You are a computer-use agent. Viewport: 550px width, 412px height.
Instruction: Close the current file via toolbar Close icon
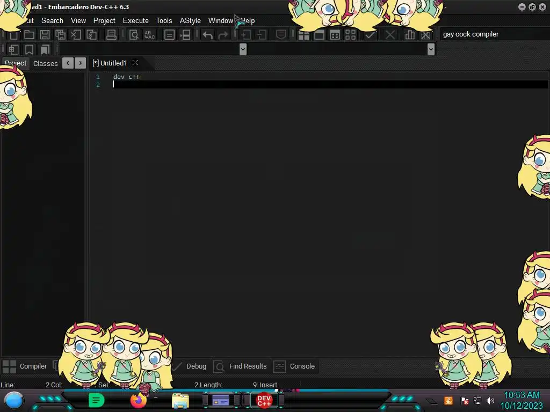click(x=76, y=34)
